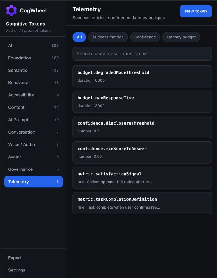Open the Governance category
The height and width of the screenshot is (278, 217).
click(x=33, y=169)
